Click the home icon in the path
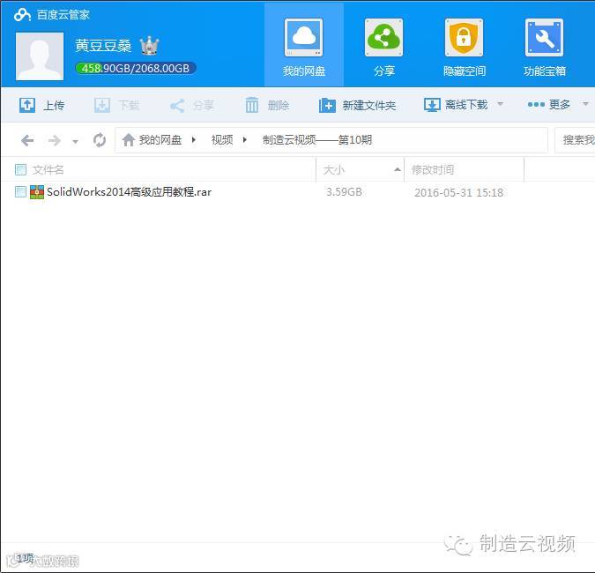The height and width of the screenshot is (573, 595). click(129, 139)
